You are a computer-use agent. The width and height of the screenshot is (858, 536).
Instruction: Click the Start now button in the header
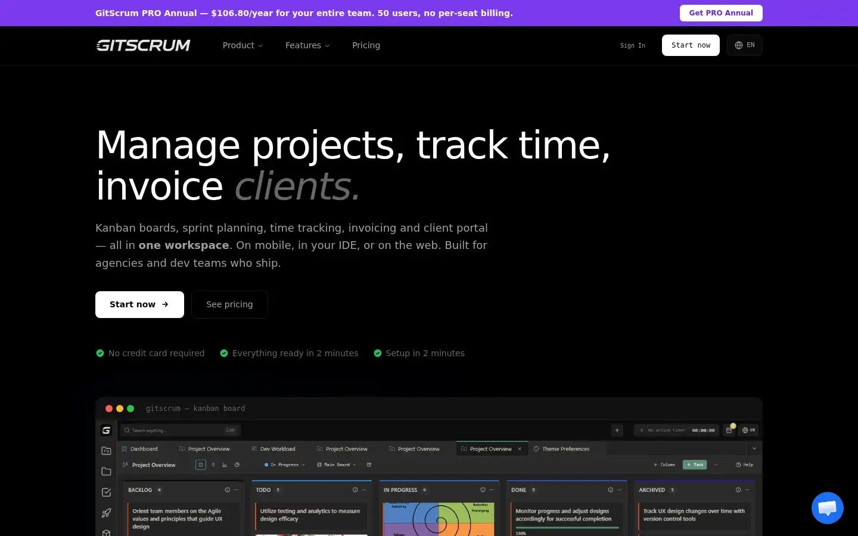point(691,45)
